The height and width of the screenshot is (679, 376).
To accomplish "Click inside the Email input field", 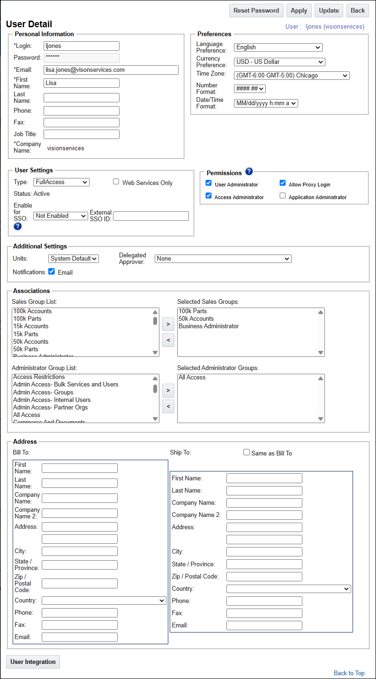I will [111, 69].
